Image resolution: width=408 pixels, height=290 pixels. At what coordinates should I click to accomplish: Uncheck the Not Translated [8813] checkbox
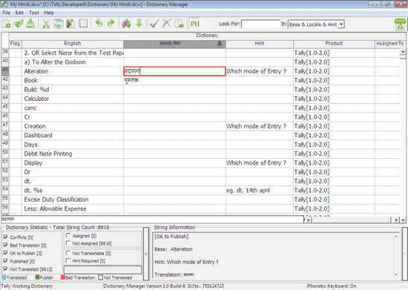coord(5,269)
